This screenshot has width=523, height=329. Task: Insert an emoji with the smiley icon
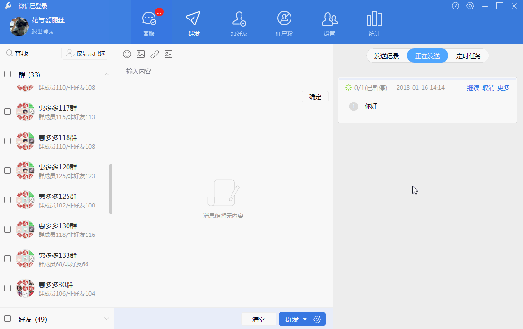(127, 54)
